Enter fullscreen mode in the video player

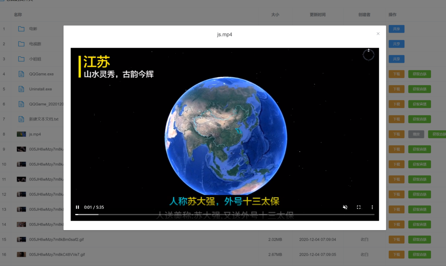coord(358,207)
